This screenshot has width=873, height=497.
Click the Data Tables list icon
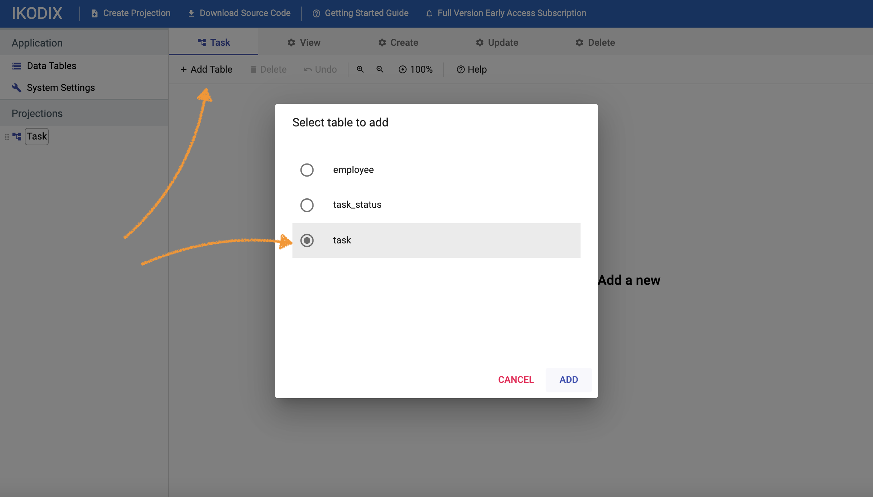[17, 66]
